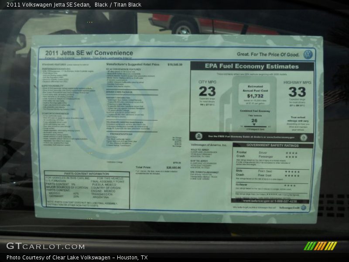349x262 pixels.
Task: Click the Passenger frontal crash star rating
Action: pos(291,157)
